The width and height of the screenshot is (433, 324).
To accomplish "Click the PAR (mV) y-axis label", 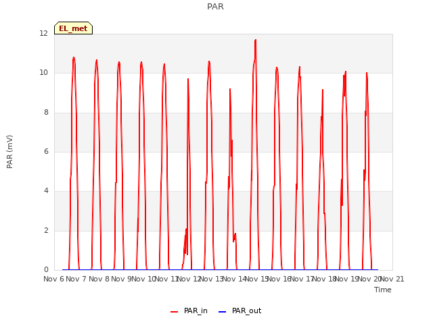I will (x=9, y=151).
